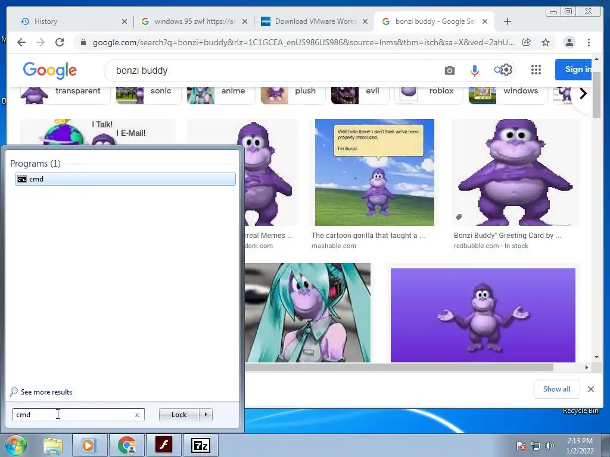Reload the page
Viewport: 610px width, 457px height.
tap(60, 42)
